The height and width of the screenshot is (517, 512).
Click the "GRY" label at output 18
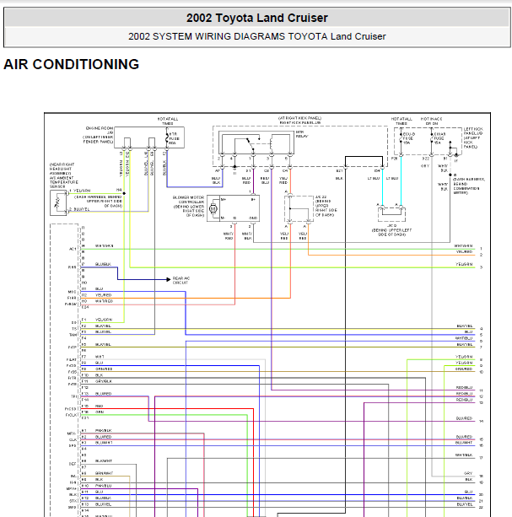tap(468, 473)
